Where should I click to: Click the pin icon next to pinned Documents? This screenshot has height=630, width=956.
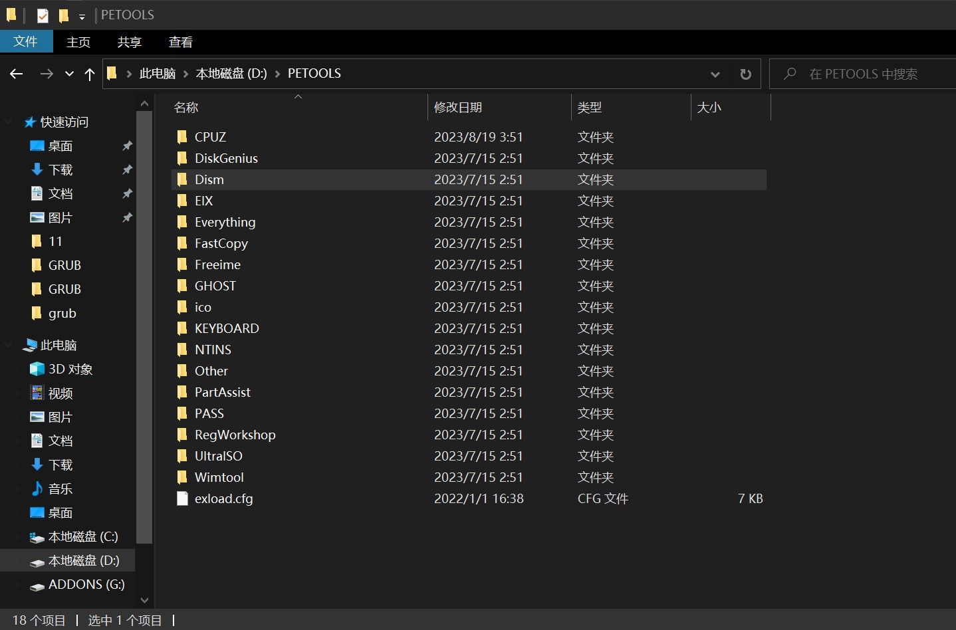[127, 193]
